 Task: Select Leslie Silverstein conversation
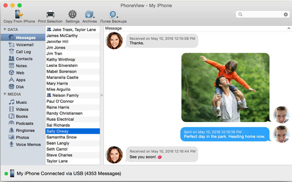coord(73,65)
